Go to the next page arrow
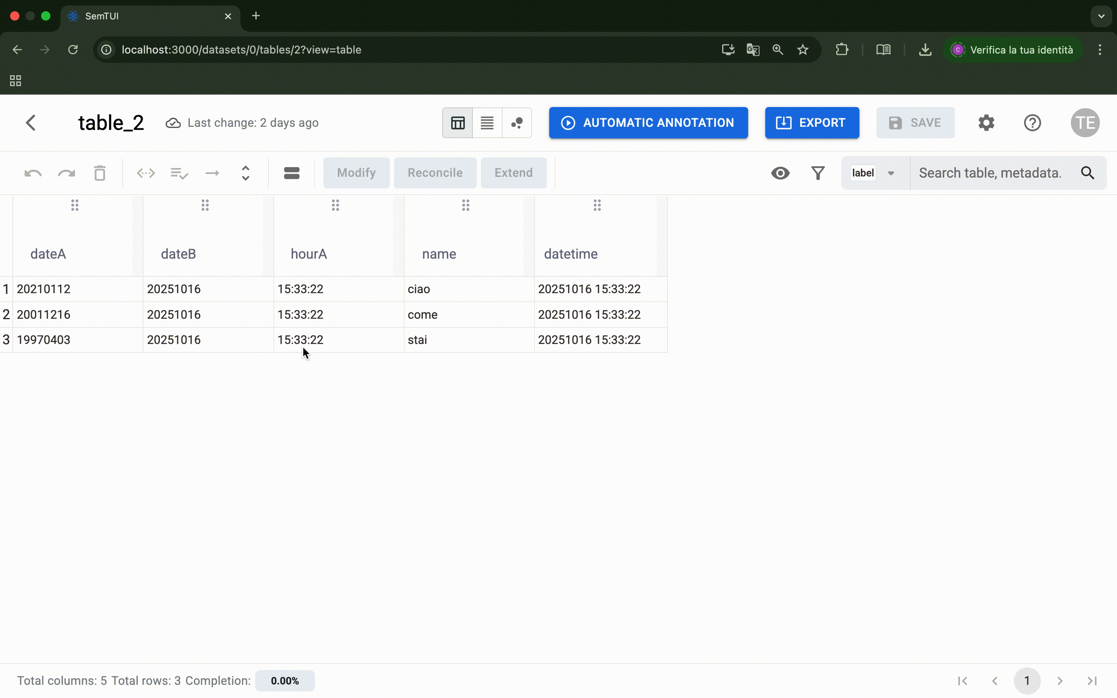Screen dimensions: 1117x698 (x=1060, y=681)
